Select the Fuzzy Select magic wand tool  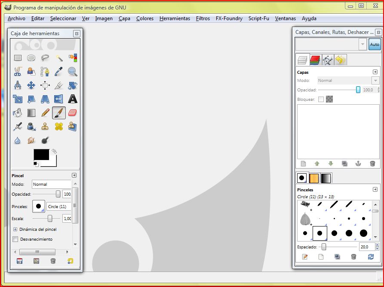point(59,58)
